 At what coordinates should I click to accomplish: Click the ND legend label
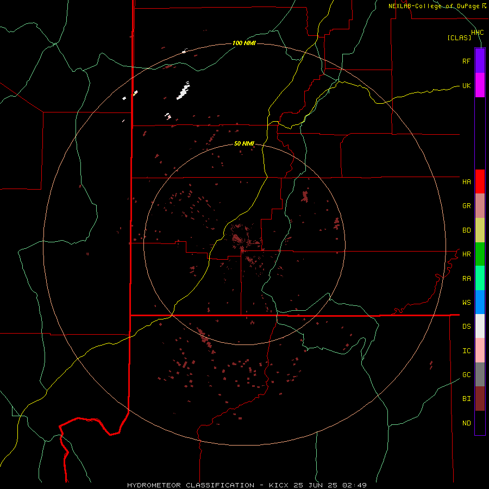[466, 423]
